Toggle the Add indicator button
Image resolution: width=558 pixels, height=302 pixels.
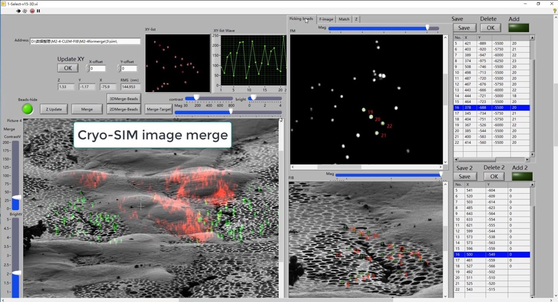click(518, 28)
